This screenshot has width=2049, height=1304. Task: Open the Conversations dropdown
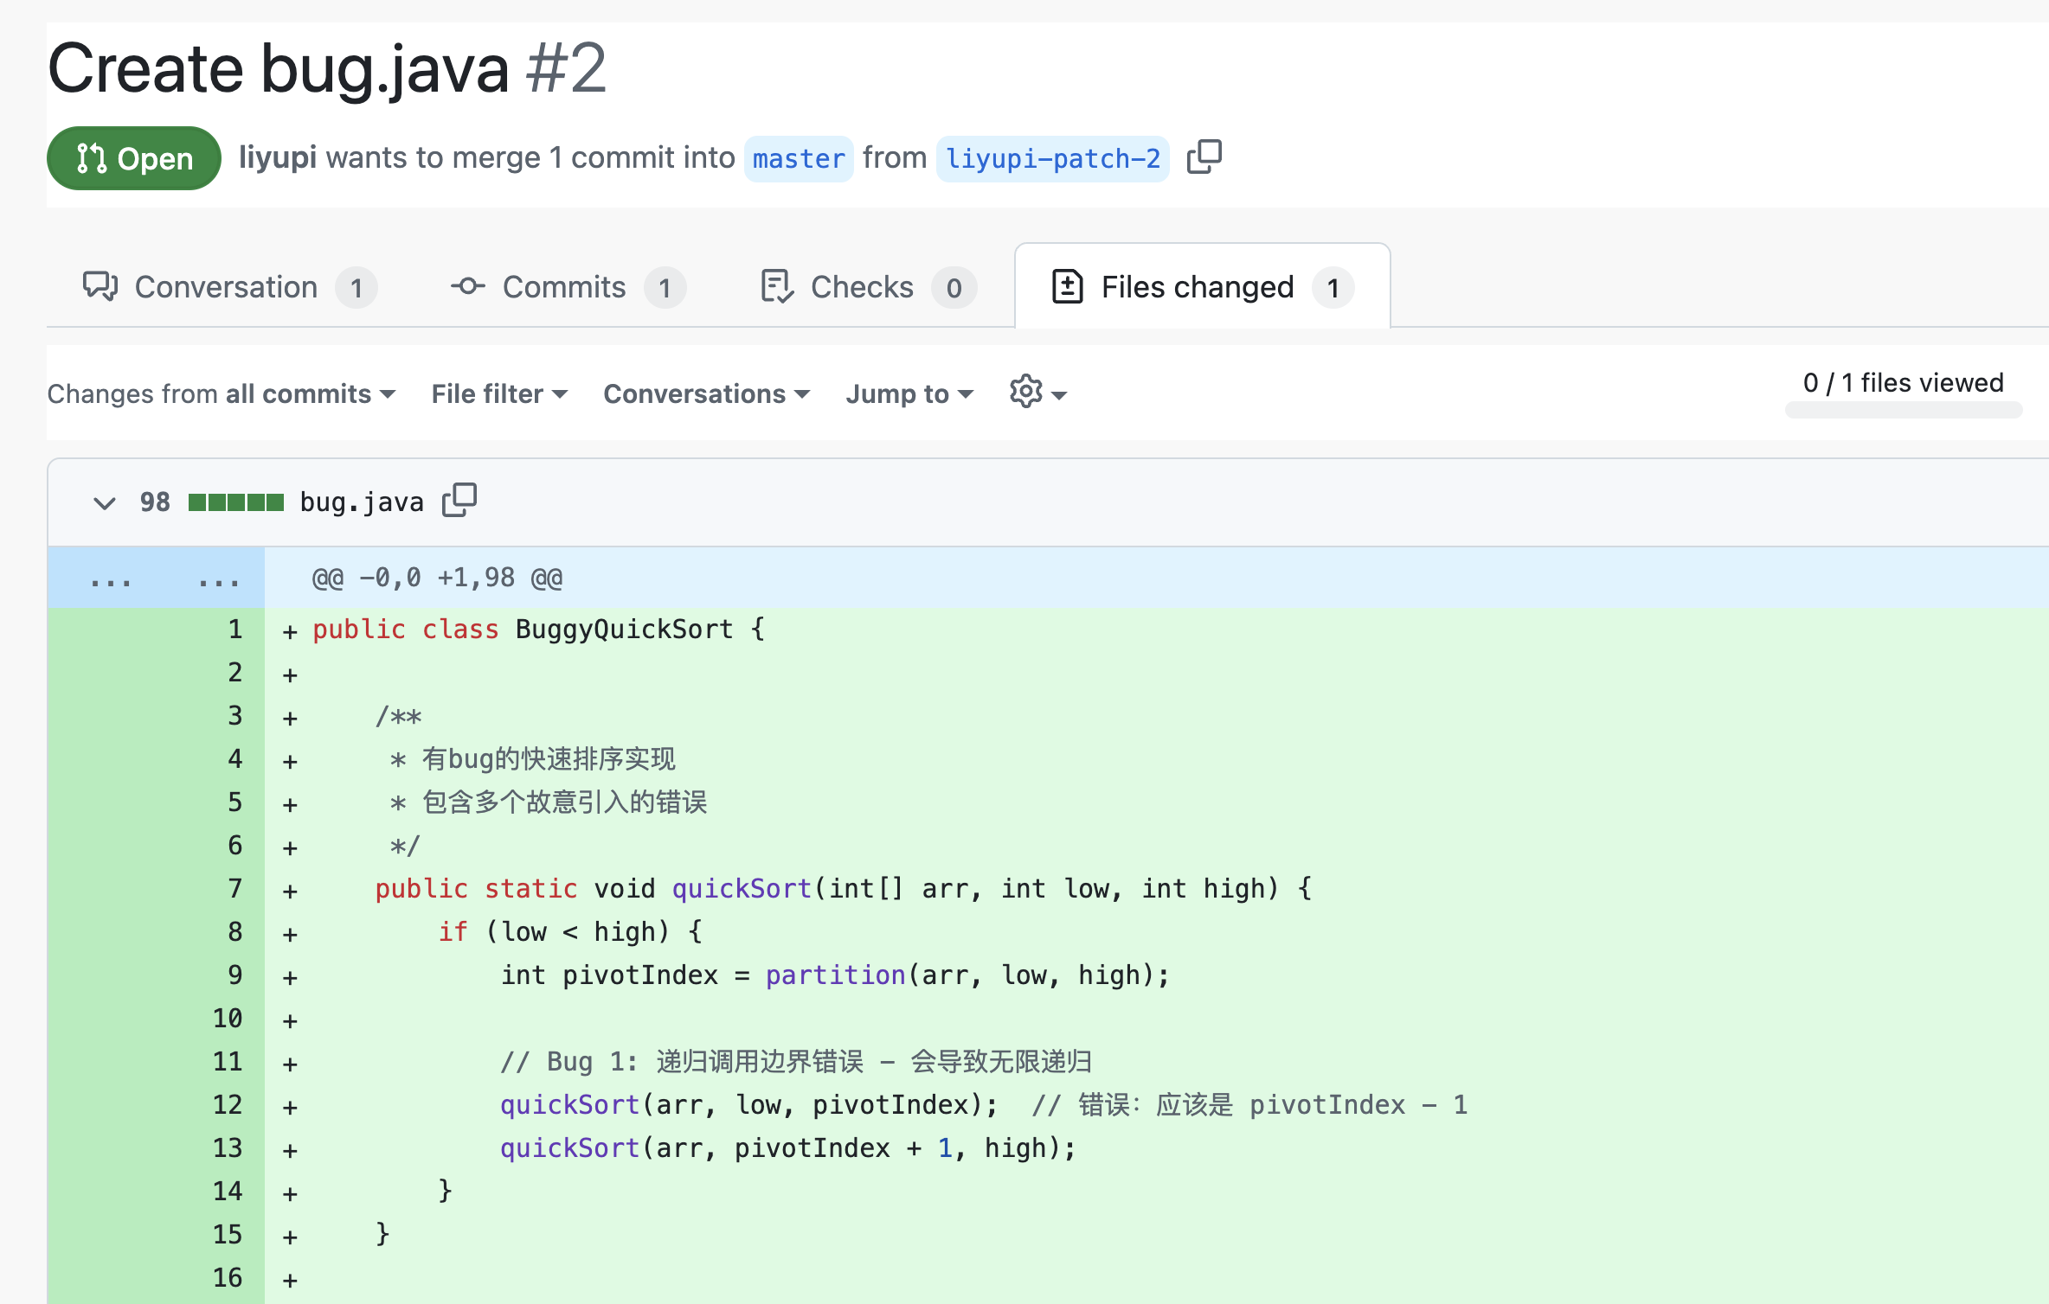(706, 393)
